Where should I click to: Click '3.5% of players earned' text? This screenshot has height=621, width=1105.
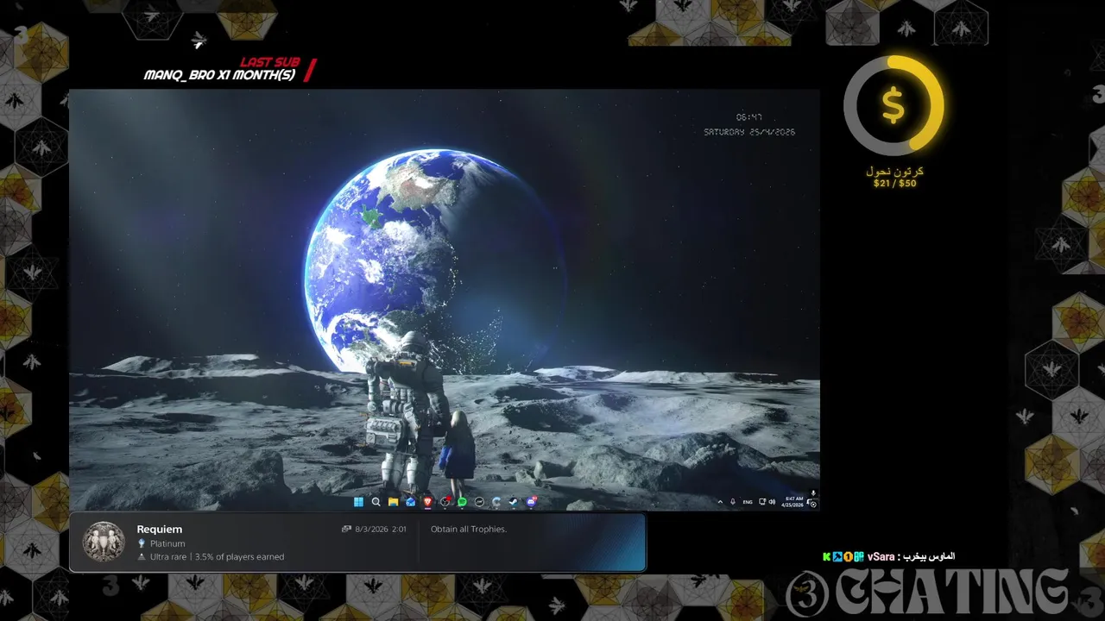pyautogui.click(x=239, y=557)
